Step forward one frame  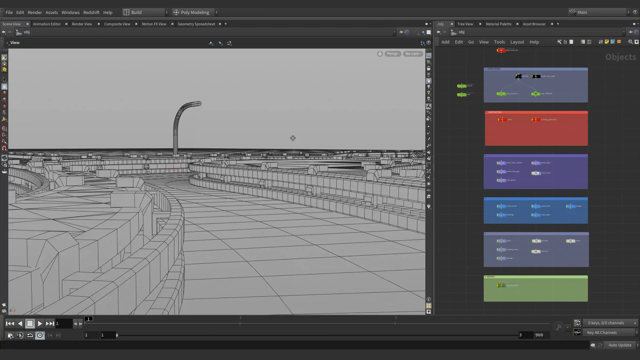click(80, 324)
